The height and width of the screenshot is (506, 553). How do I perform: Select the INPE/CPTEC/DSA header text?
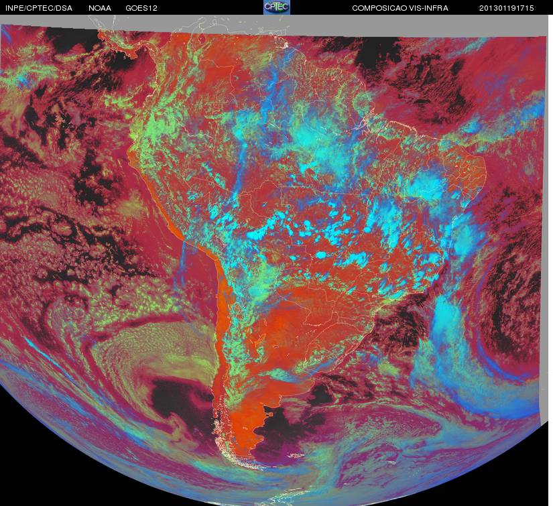[x=39, y=8]
